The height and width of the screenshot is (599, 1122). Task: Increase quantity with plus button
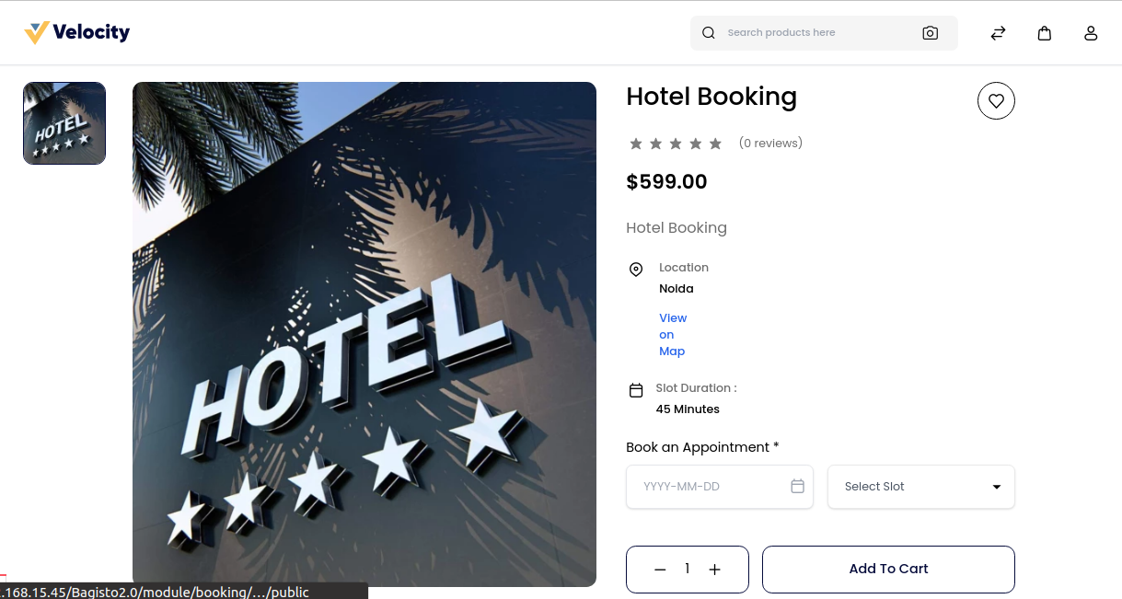click(x=715, y=570)
